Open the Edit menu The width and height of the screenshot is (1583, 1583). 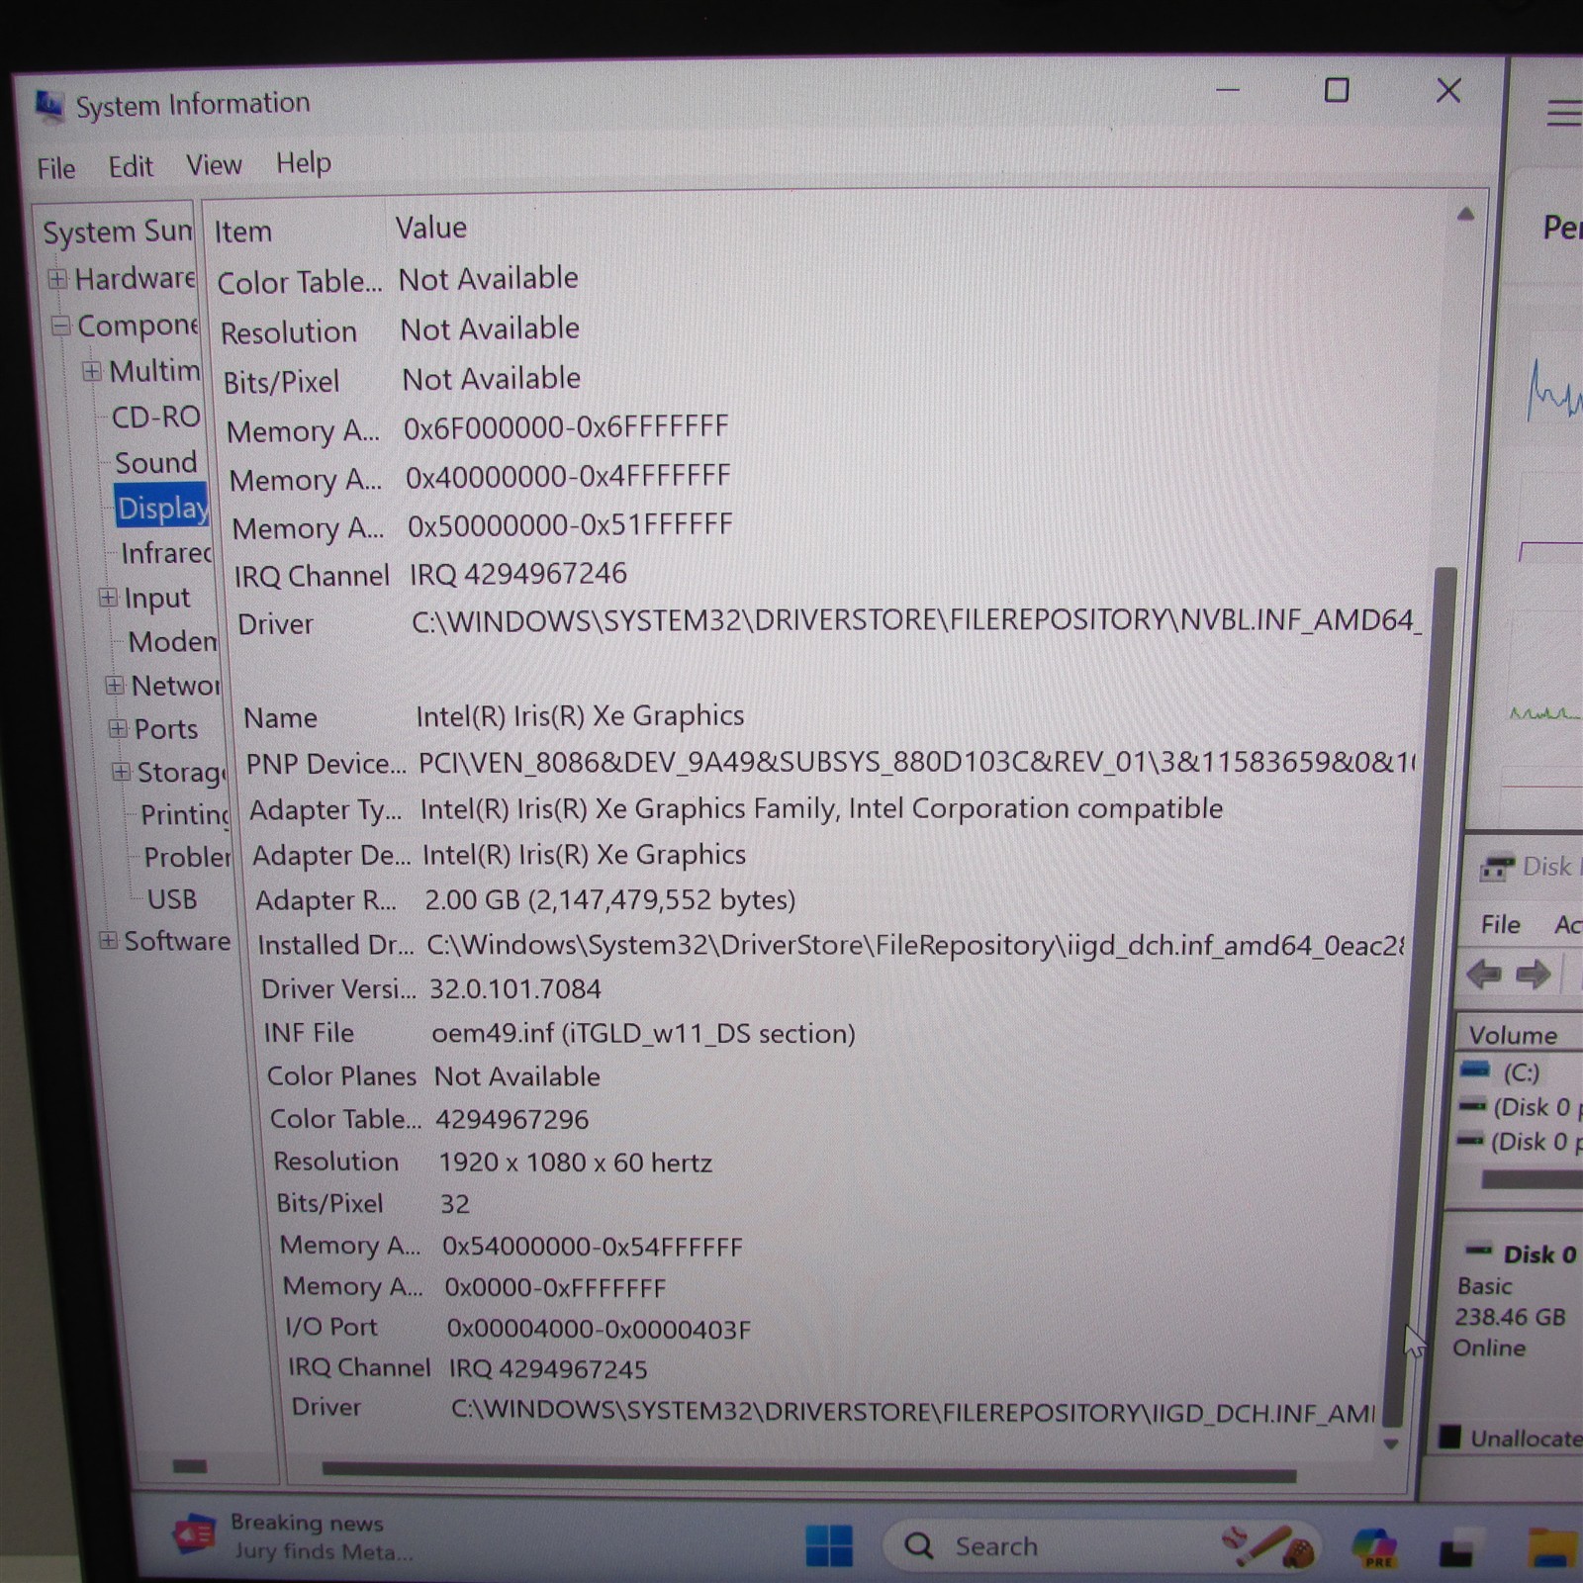(131, 166)
